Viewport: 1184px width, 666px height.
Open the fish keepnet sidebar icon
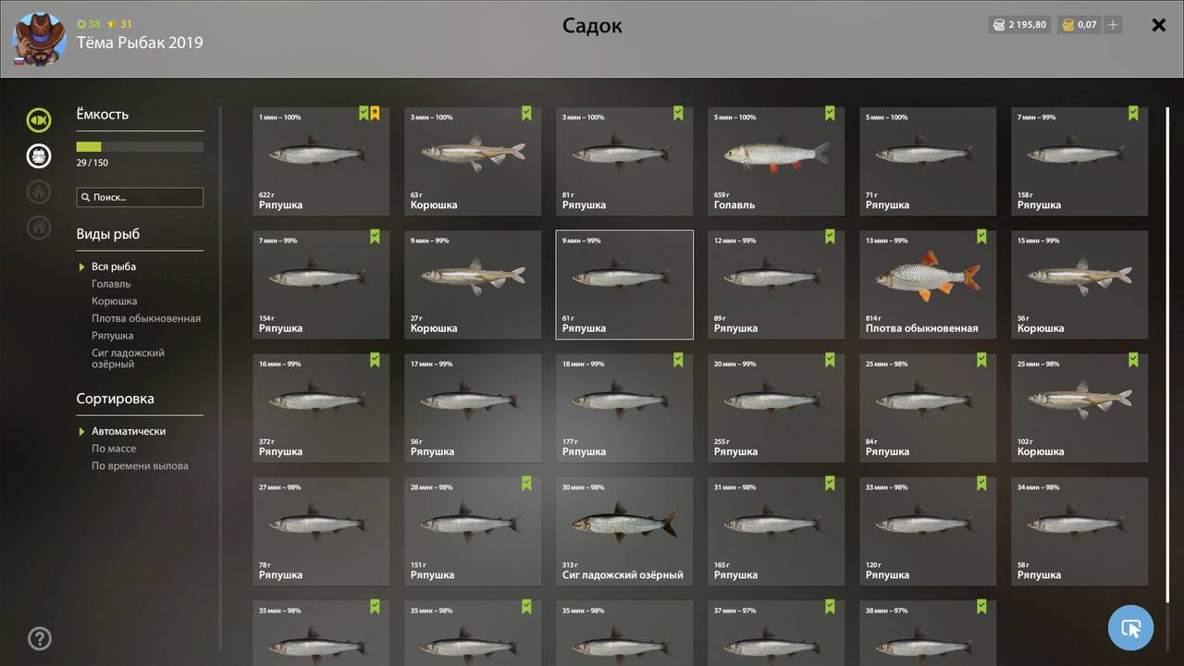point(39,120)
